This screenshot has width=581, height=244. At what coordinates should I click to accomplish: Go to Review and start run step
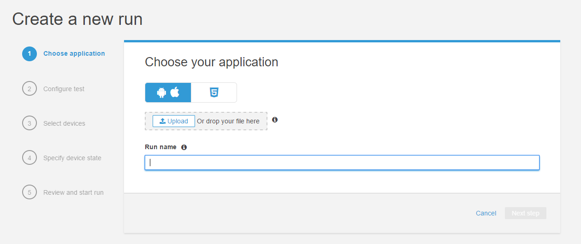[x=73, y=192]
